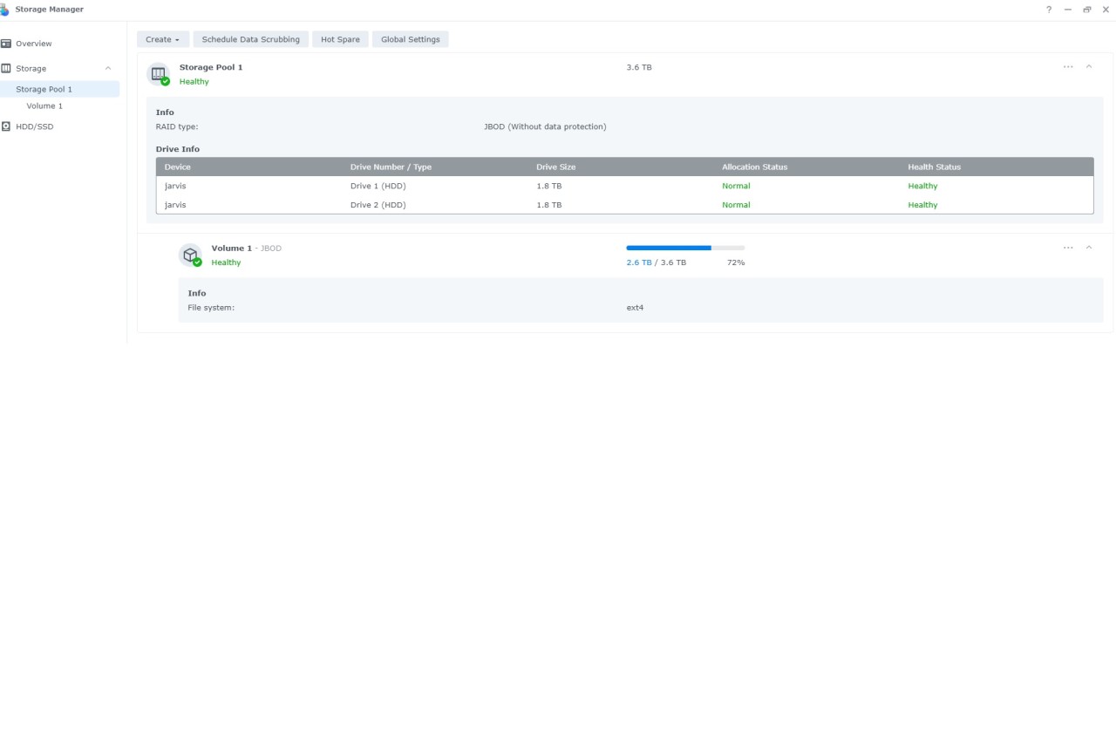Collapse the Storage Pool 1 panel chevron
Image resolution: width=1116 pixels, height=729 pixels.
coord(1089,67)
